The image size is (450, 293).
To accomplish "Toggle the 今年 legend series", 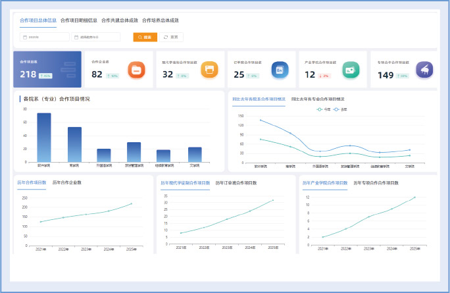I will (324, 109).
